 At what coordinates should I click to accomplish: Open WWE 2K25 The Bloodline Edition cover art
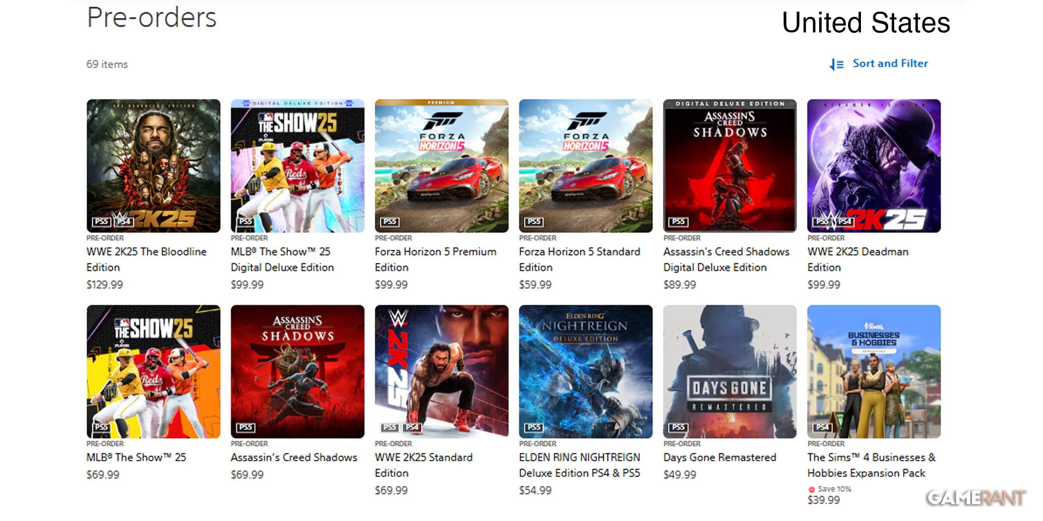154,166
